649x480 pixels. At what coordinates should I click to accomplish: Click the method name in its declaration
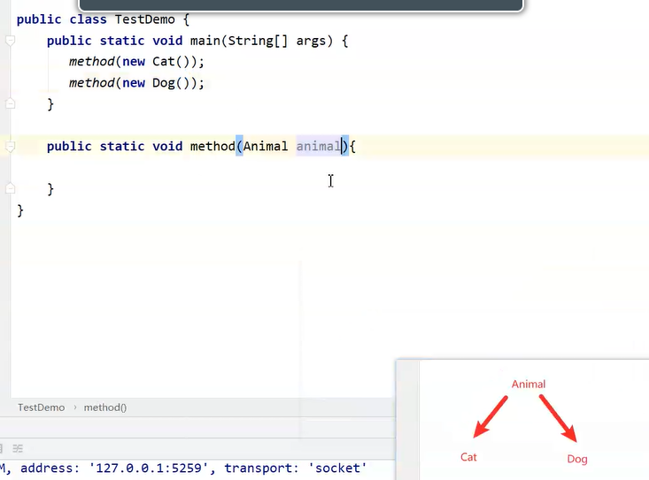(x=212, y=146)
